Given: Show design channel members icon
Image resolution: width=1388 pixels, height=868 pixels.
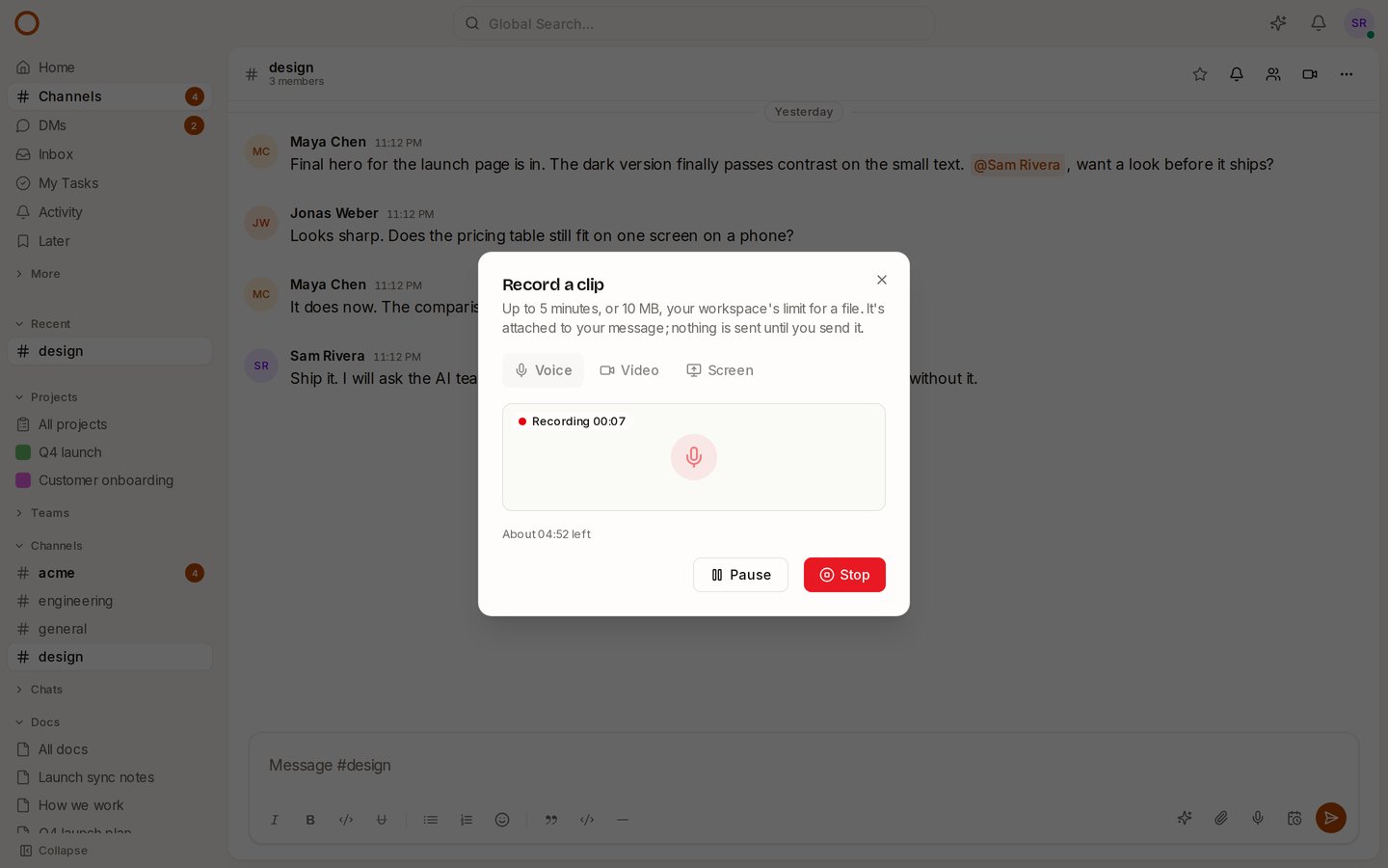Looking at the screenshot, I should tap(1273, 74).
